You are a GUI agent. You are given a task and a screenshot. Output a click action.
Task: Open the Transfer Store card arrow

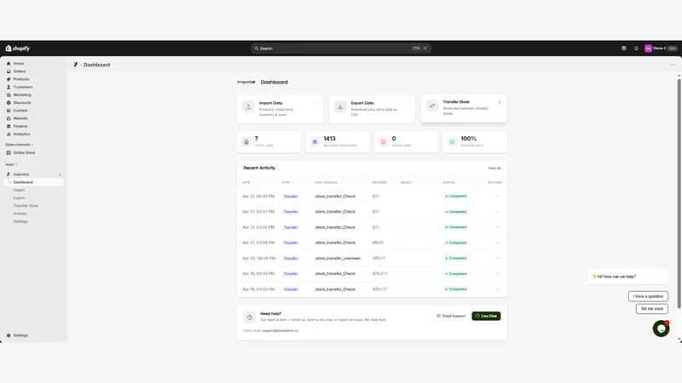(499, 102)
